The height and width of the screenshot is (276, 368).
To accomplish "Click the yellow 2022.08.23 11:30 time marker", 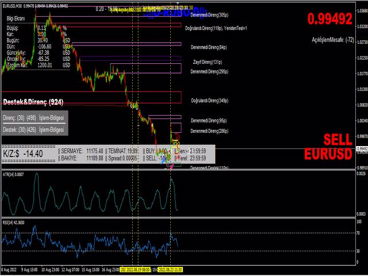I will 170,270.
